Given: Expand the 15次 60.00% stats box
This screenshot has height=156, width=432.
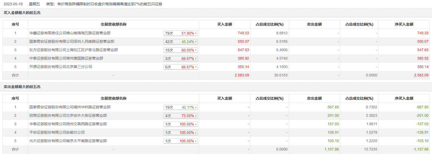Looking at the screenshot, I should pos(180,50).
